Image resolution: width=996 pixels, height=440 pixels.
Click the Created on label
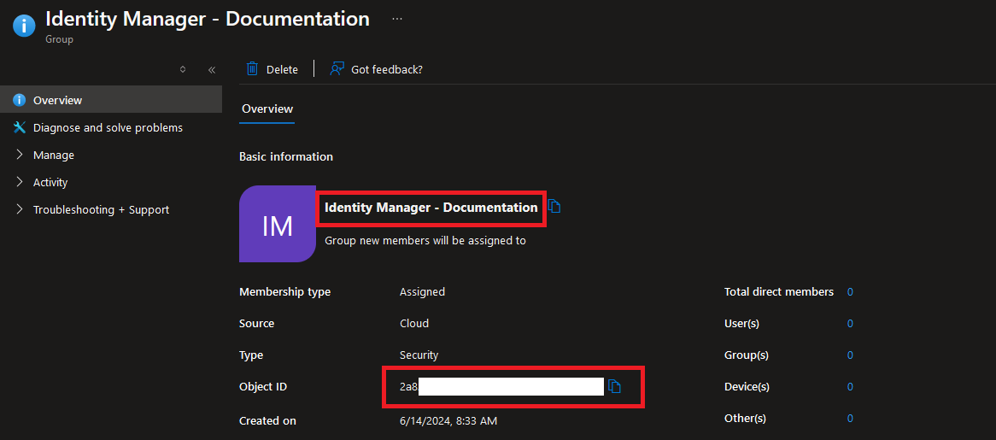(267, 420)
